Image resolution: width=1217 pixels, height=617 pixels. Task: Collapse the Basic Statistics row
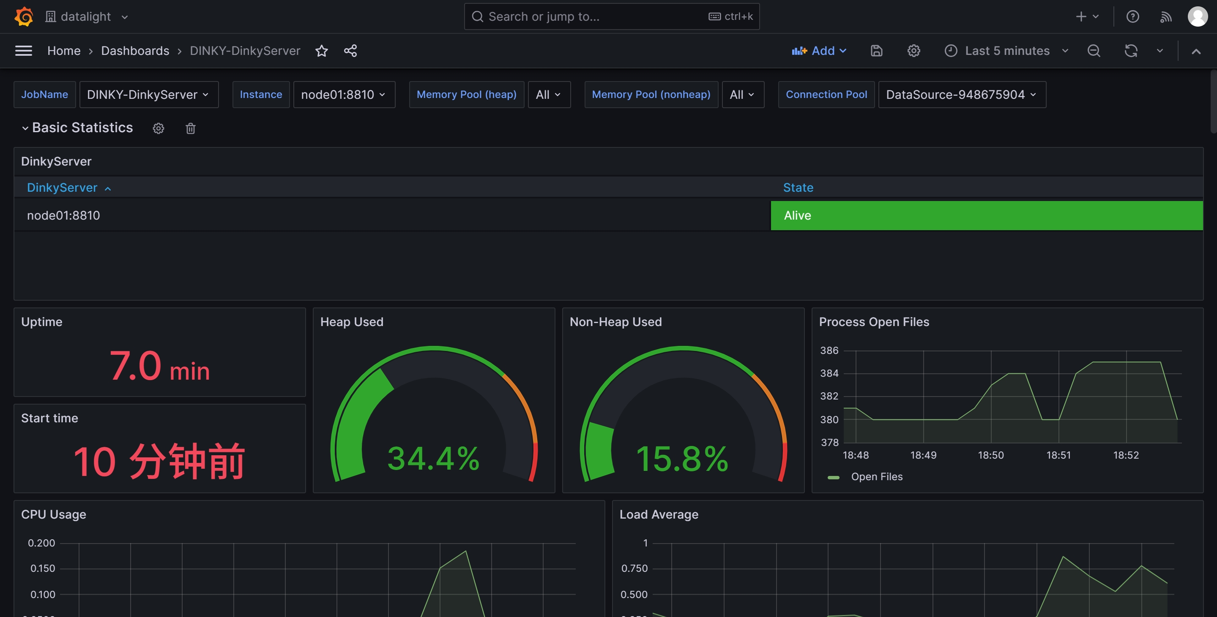tap(25, 128)
